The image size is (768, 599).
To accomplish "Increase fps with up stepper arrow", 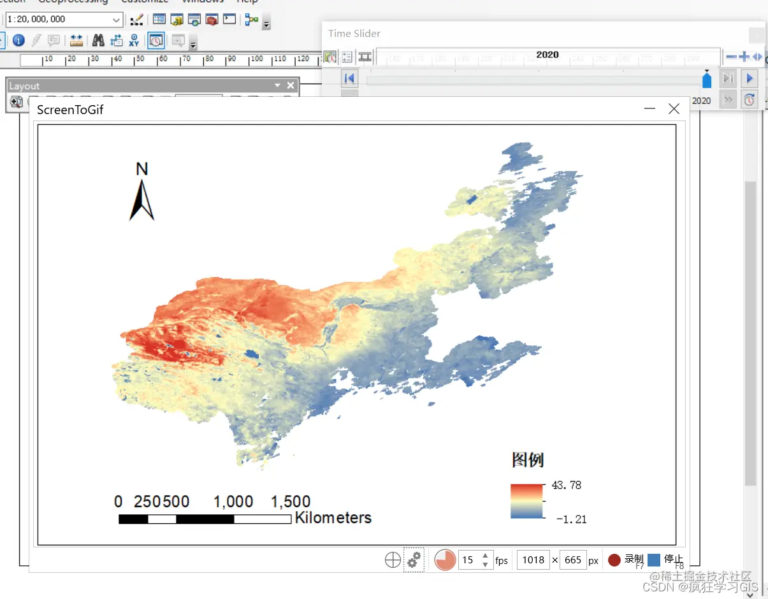I will 486,556.
